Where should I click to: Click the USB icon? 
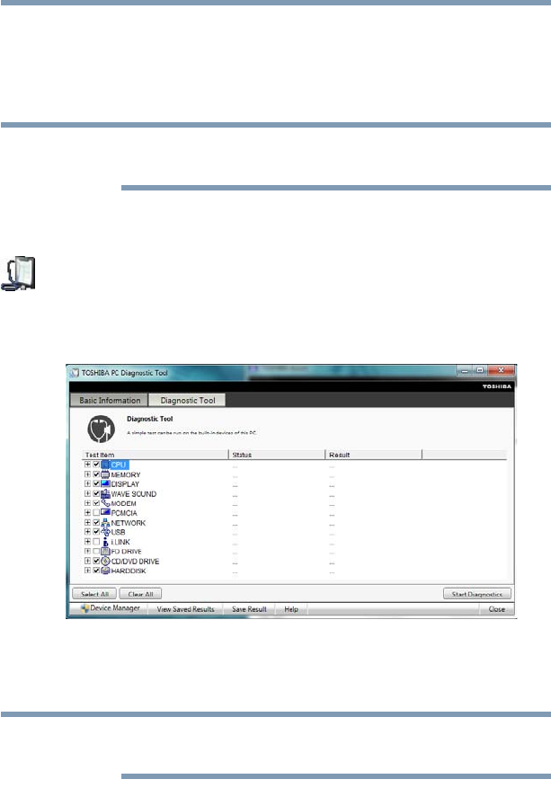105,532
